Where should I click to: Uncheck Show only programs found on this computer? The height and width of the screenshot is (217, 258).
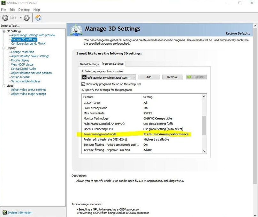(x=83, y=84)
